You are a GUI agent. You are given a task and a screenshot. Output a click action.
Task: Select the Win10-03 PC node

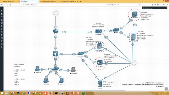tap(46, 80)
